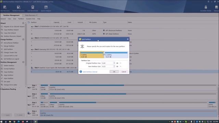219x123 pixels.
Task: Confirm the split with the OK button
Action: coord(114,72)
